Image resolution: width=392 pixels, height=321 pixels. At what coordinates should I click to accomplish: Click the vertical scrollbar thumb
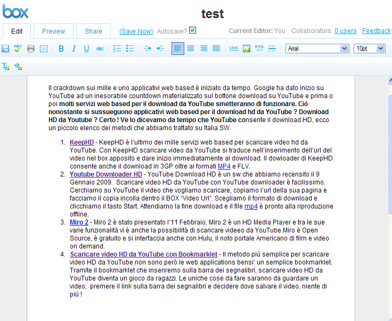click(390, 154)
